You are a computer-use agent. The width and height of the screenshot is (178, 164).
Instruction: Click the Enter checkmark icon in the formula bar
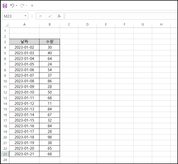(x=50, y=16)
